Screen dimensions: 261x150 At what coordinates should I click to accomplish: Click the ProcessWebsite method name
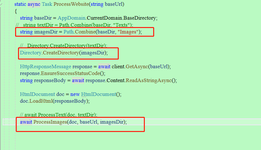(x=71, y=4)
